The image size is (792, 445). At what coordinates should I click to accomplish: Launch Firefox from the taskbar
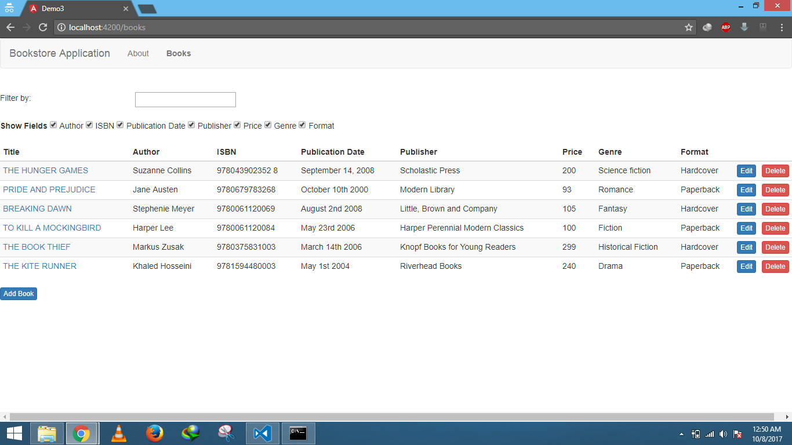(154, 433)
